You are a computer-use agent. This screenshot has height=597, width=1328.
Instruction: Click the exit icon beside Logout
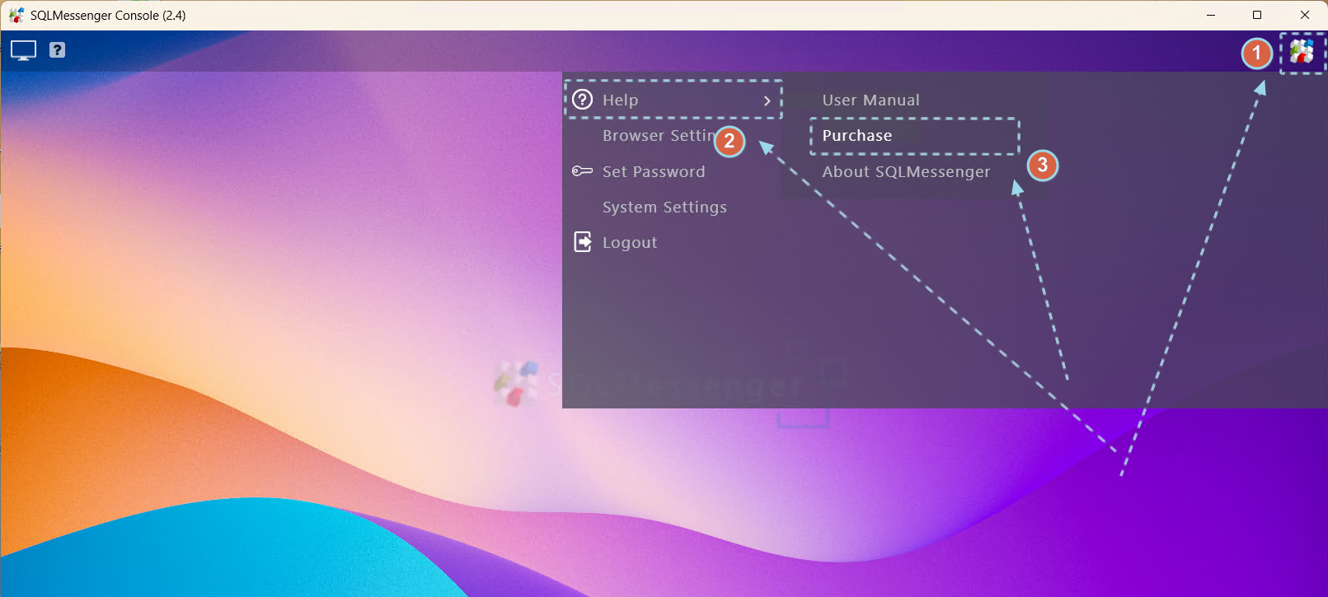[x=583, y=242]
